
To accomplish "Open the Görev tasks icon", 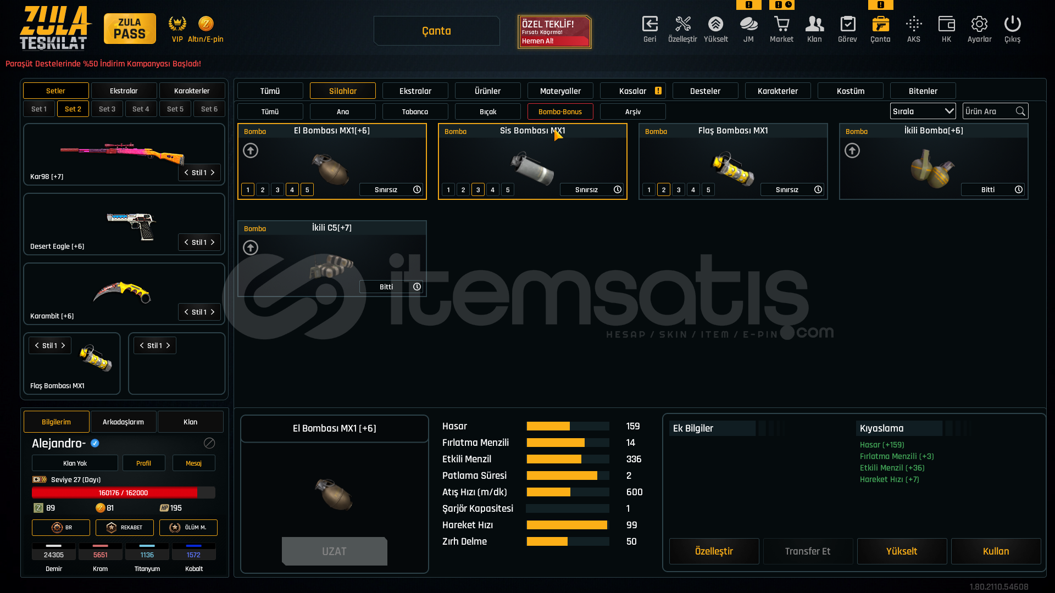I will [847, 24].
